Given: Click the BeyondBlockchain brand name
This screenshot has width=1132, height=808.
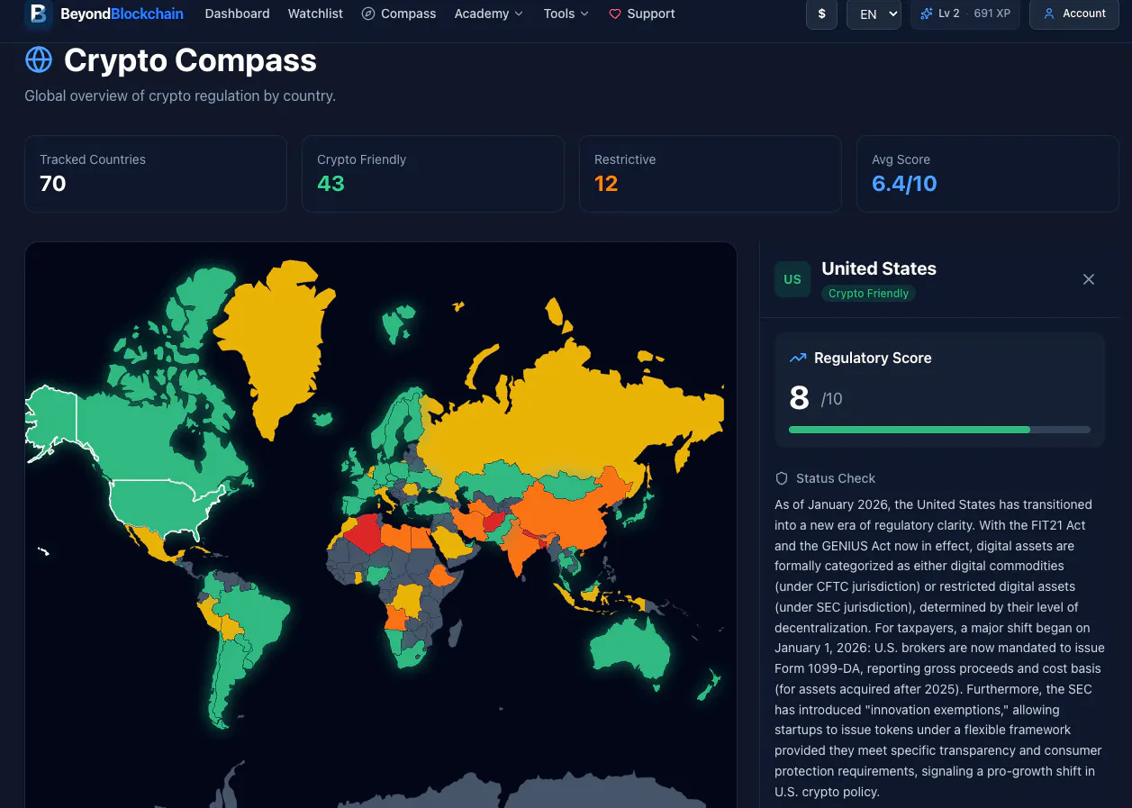Looking at the screenshot, I should 122,14.
